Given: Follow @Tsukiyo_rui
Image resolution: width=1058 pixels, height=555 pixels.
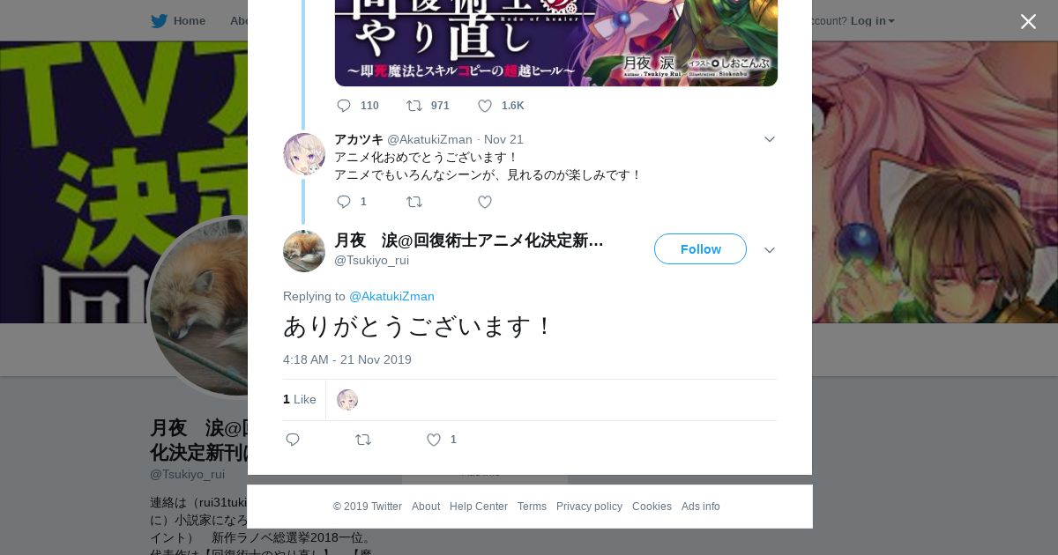Looking at the screenshot, I should pos(700,249).
